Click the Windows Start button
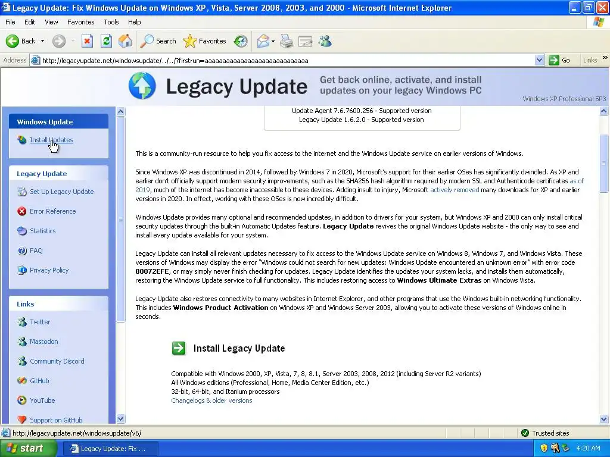This screenshot has width=610, height=457. pos(28,449)
